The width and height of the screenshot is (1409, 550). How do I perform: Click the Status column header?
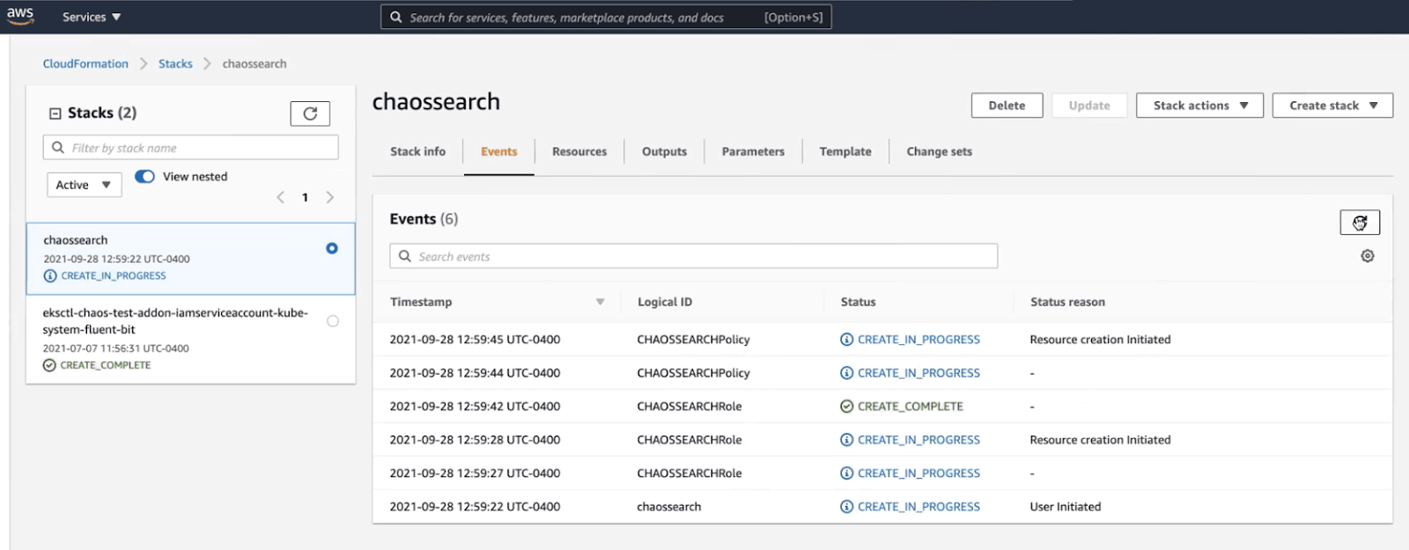click(x=858, y=302)
